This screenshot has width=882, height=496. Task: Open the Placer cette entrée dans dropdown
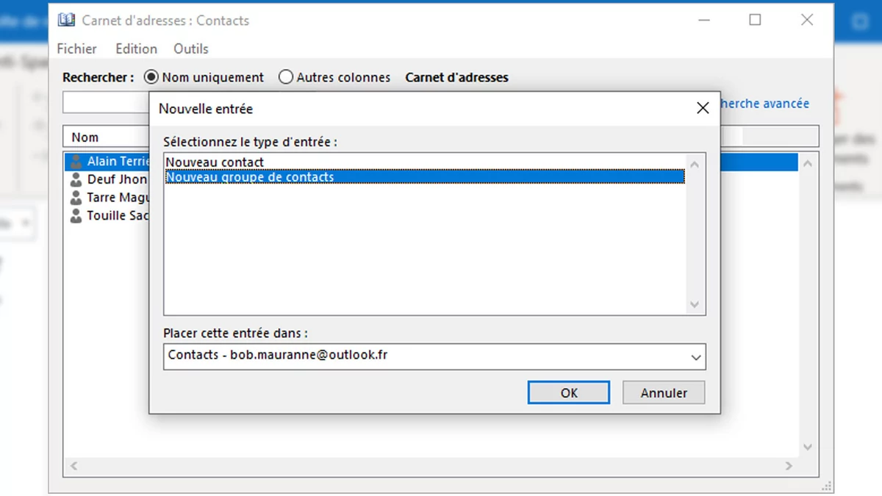pyautogui.click(x=695, y=357)
